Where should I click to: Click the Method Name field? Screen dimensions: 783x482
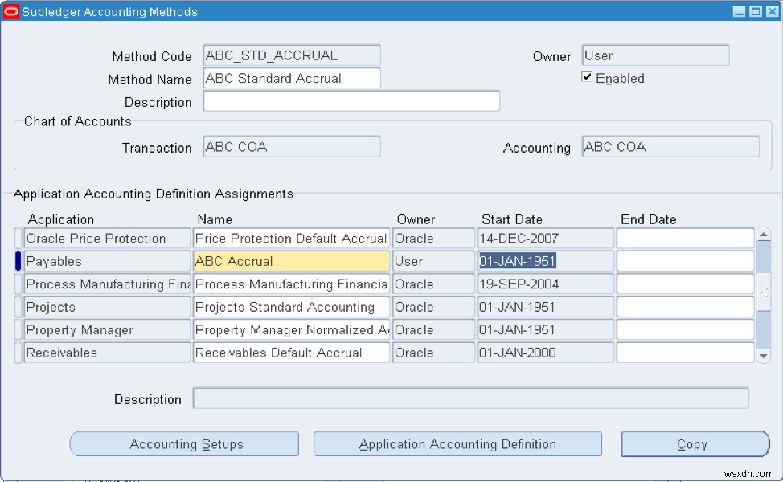coord(291,79)
